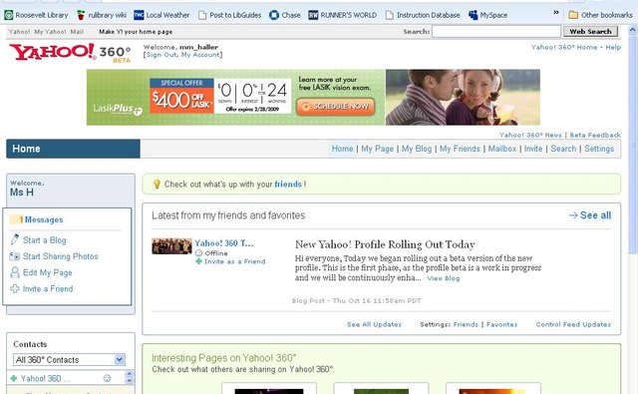Click inside the Yahoo search field
The height and width of the screenshot is (394, 638).
496,31
